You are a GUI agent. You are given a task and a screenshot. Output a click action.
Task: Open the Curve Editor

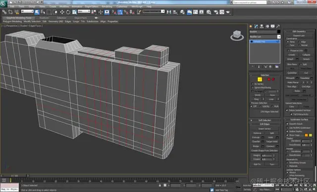click(x=196, y=12)
